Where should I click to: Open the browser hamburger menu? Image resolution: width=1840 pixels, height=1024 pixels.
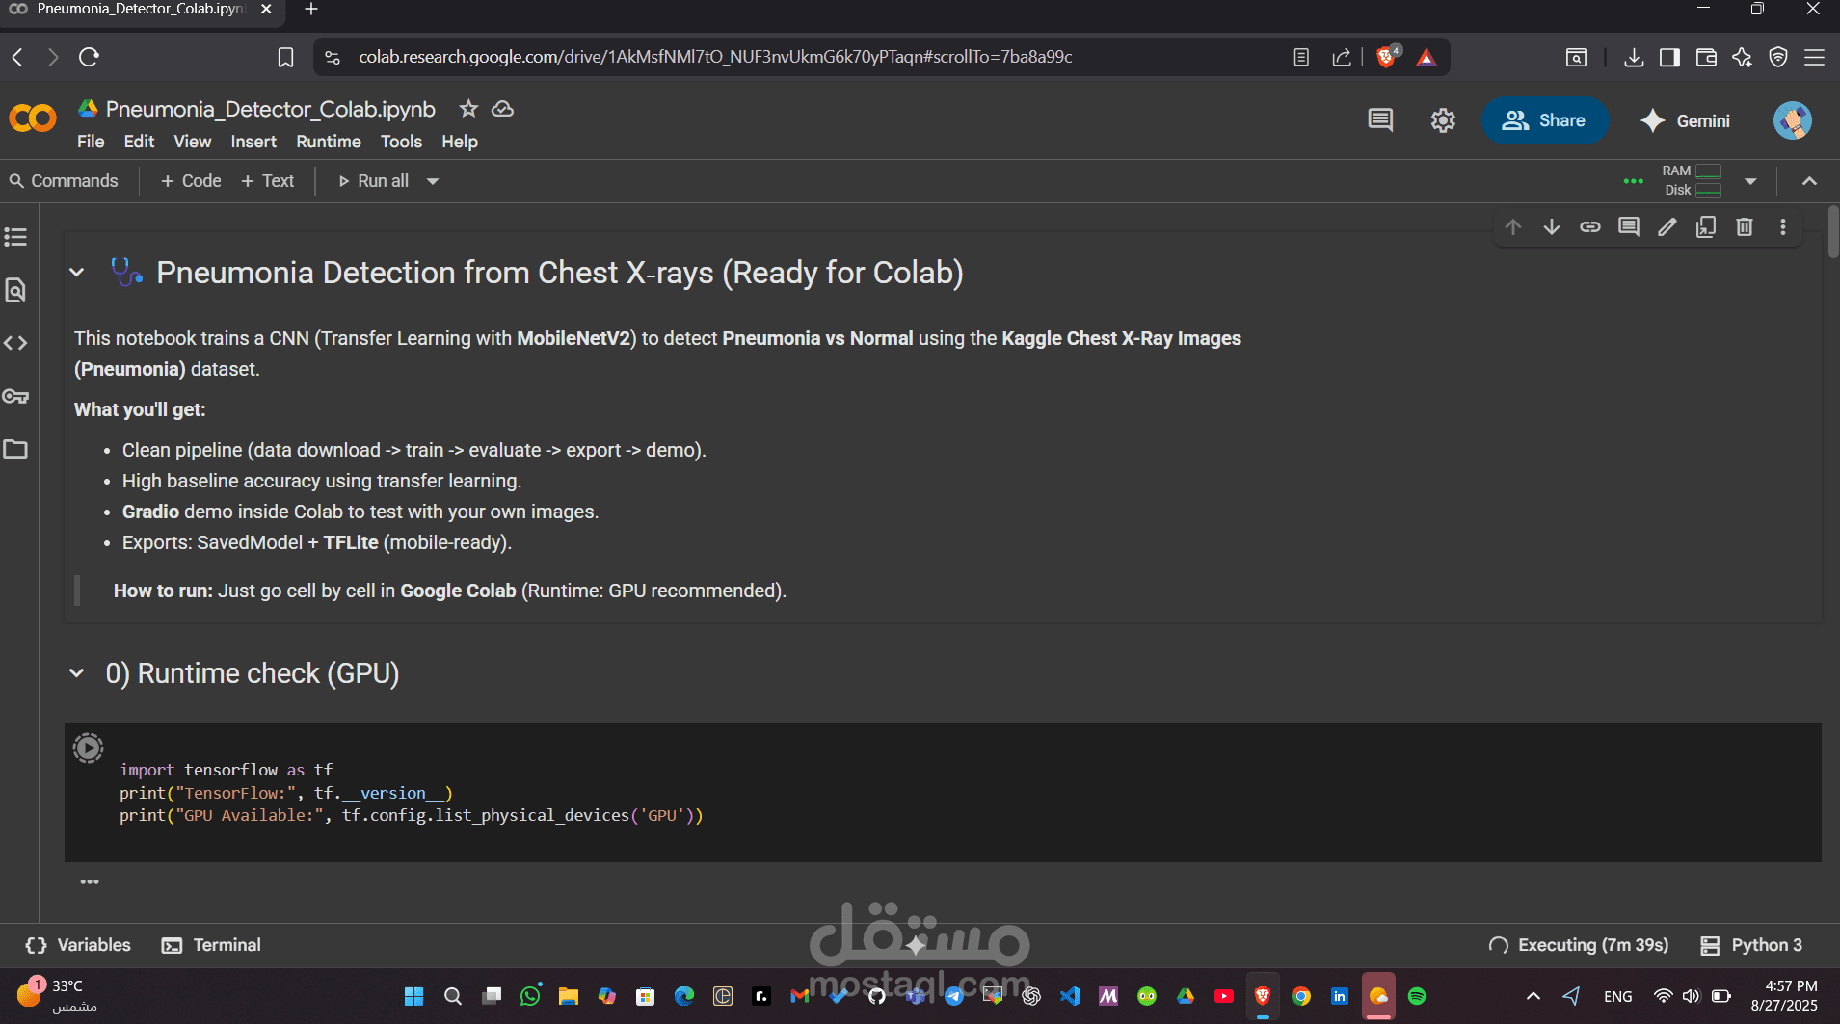(x=1815, y=58)
